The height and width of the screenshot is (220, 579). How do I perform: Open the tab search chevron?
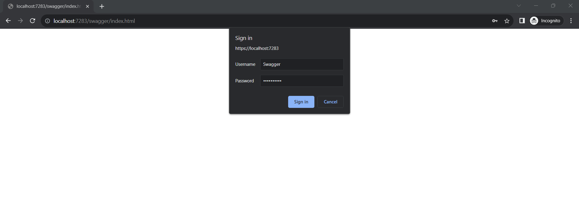pos(519,5)
